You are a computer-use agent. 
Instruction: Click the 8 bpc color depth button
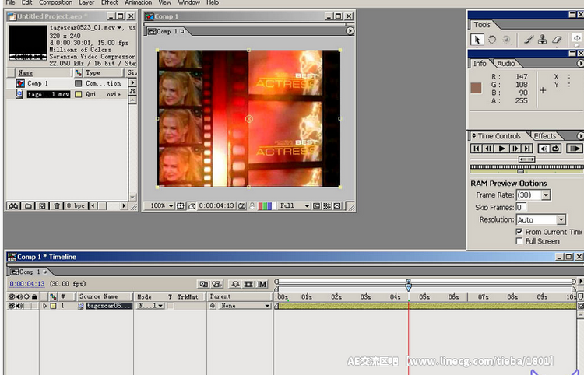click(x=76, y=205)
